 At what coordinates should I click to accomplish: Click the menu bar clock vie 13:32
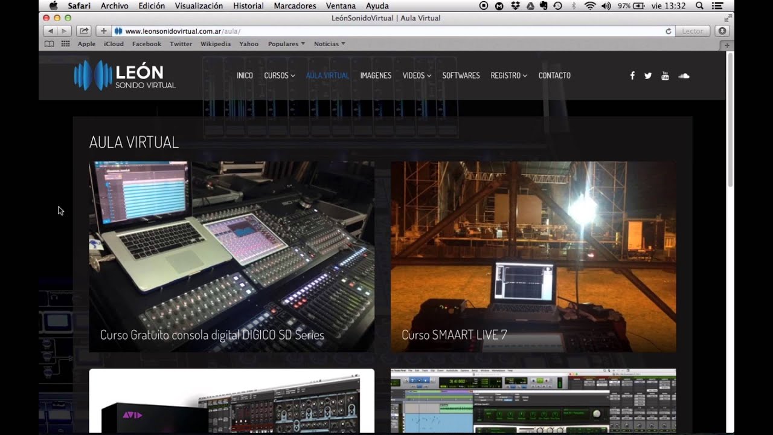(669, 6)
